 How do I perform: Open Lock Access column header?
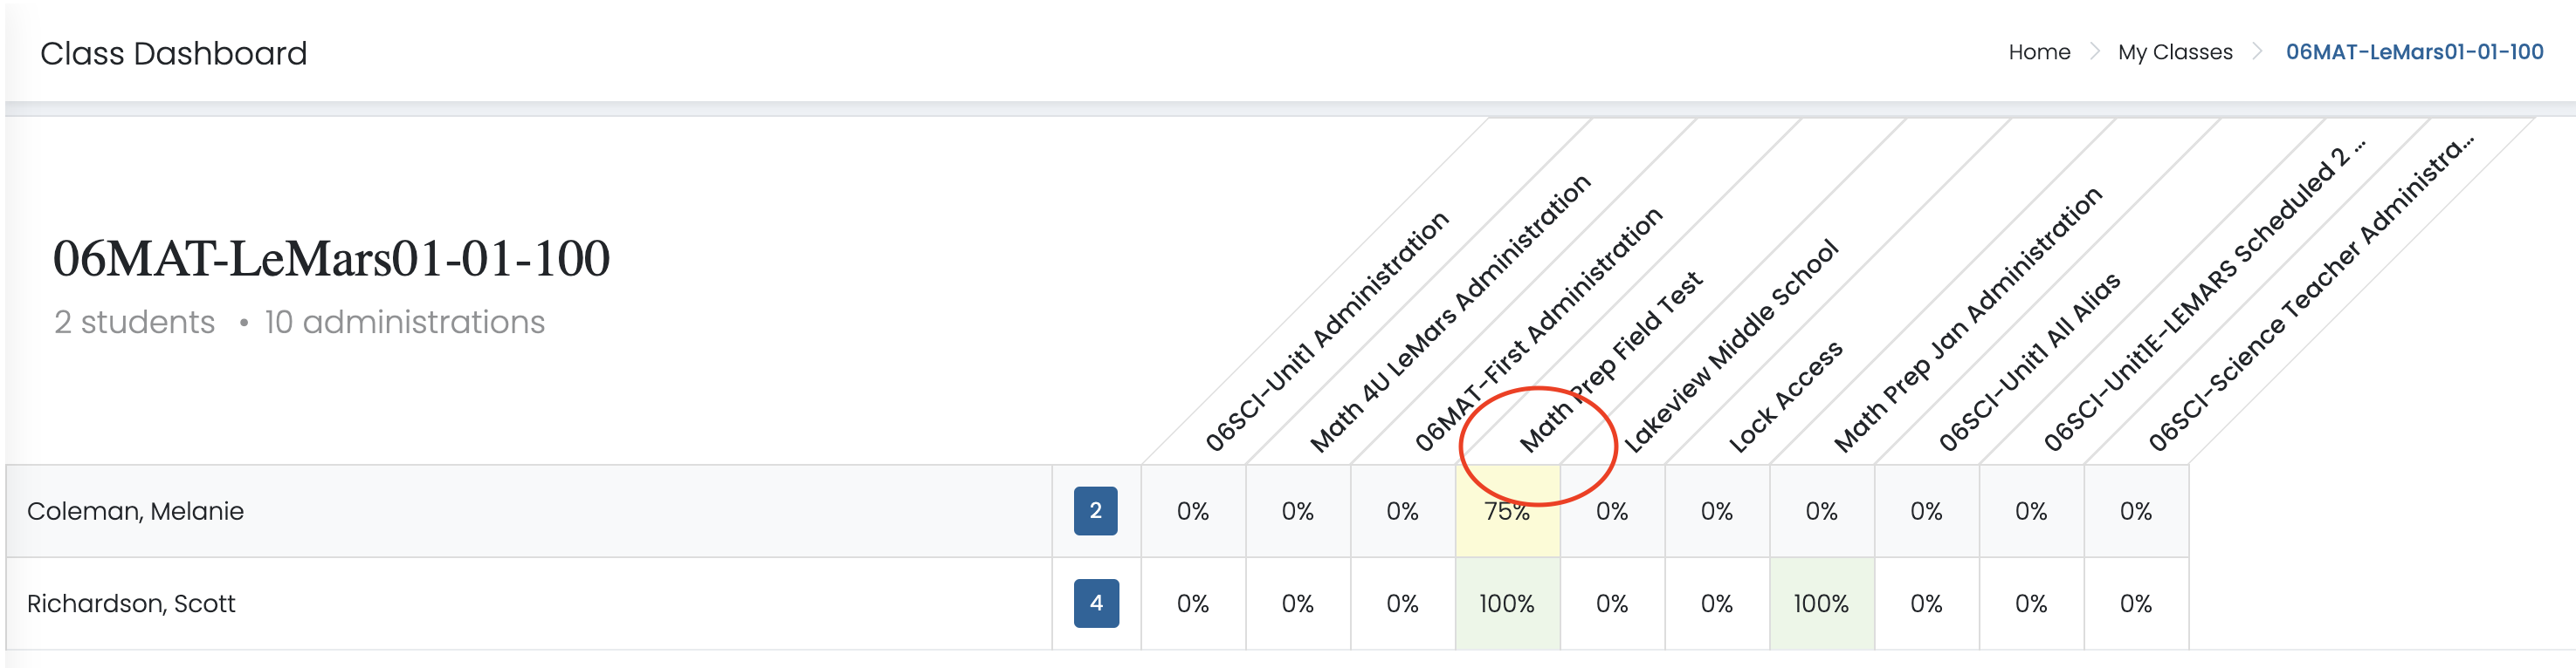point(1785,397)
